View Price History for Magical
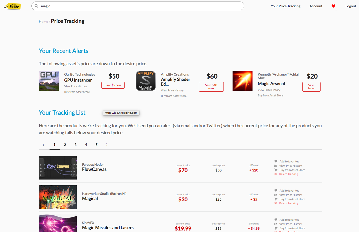Screen dimensions: 359x232 point(290,195)
